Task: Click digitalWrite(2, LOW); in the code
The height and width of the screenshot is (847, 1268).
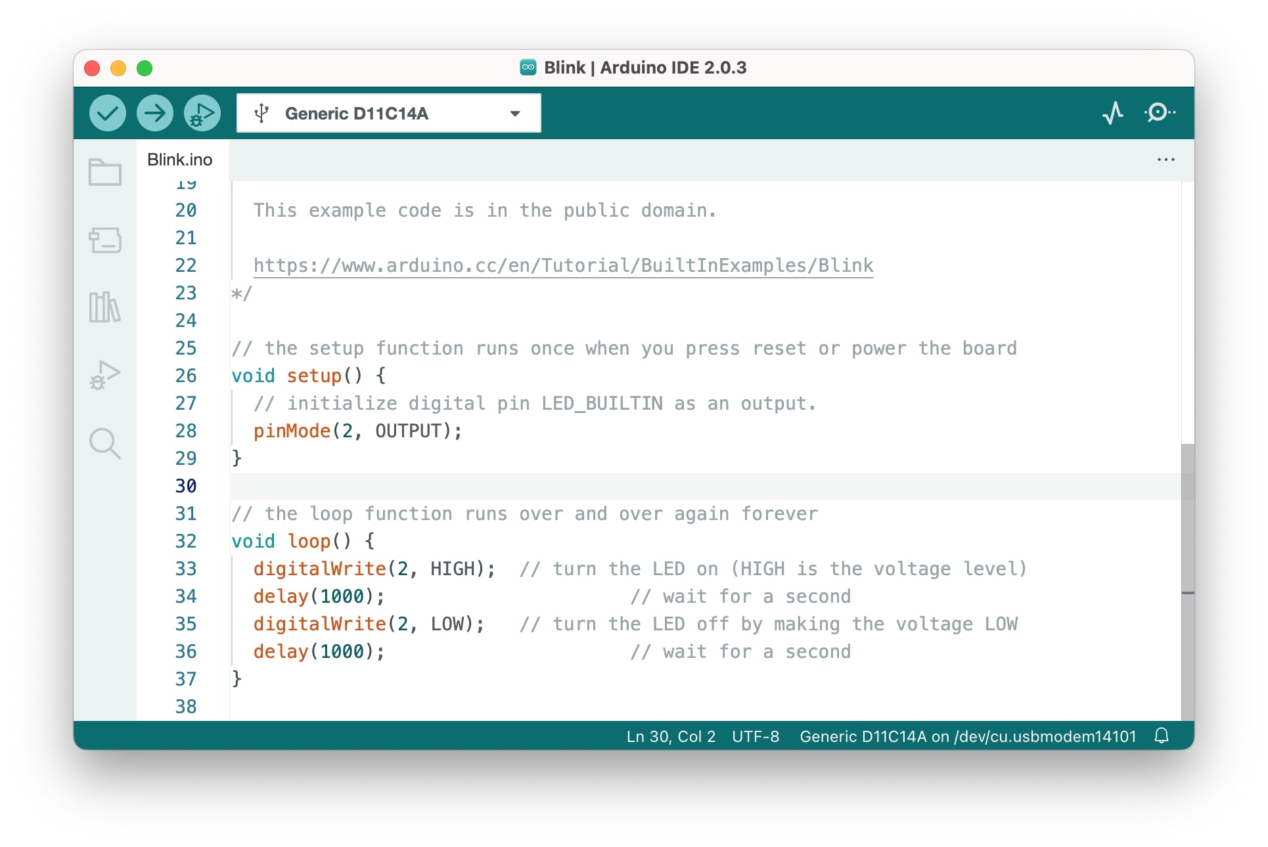Action: point(369,624)
